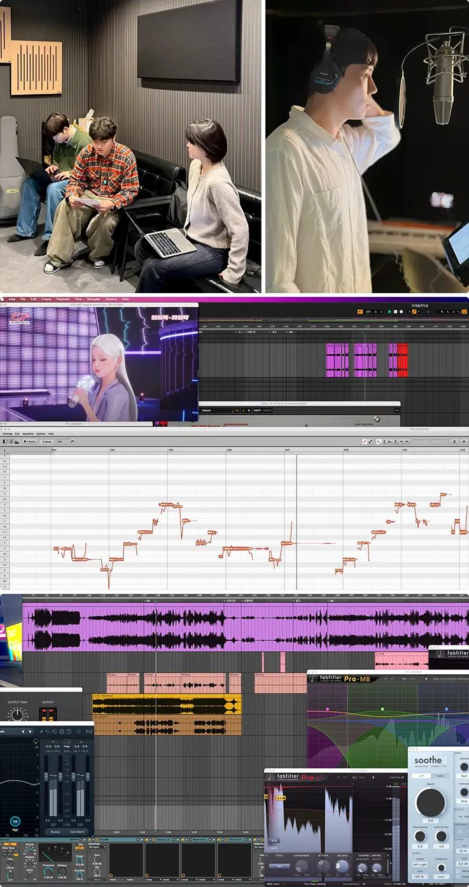Open the Navigate menu in the top bar
The width and height of the screenshot is (469, 887).
click(94, 299)
